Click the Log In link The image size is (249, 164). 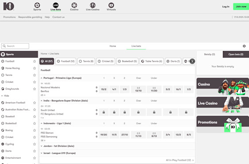[x=226, y=7]
